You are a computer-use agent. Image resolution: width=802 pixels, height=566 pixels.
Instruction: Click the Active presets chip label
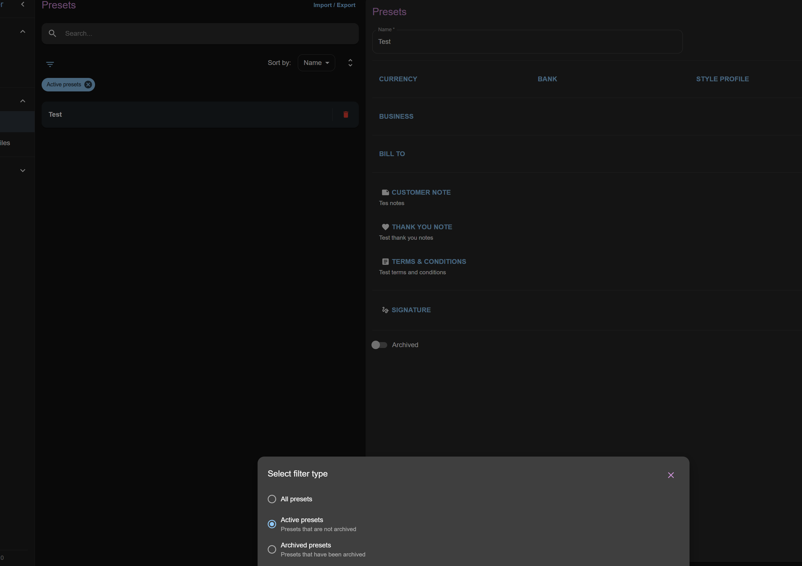click(64, 85)
